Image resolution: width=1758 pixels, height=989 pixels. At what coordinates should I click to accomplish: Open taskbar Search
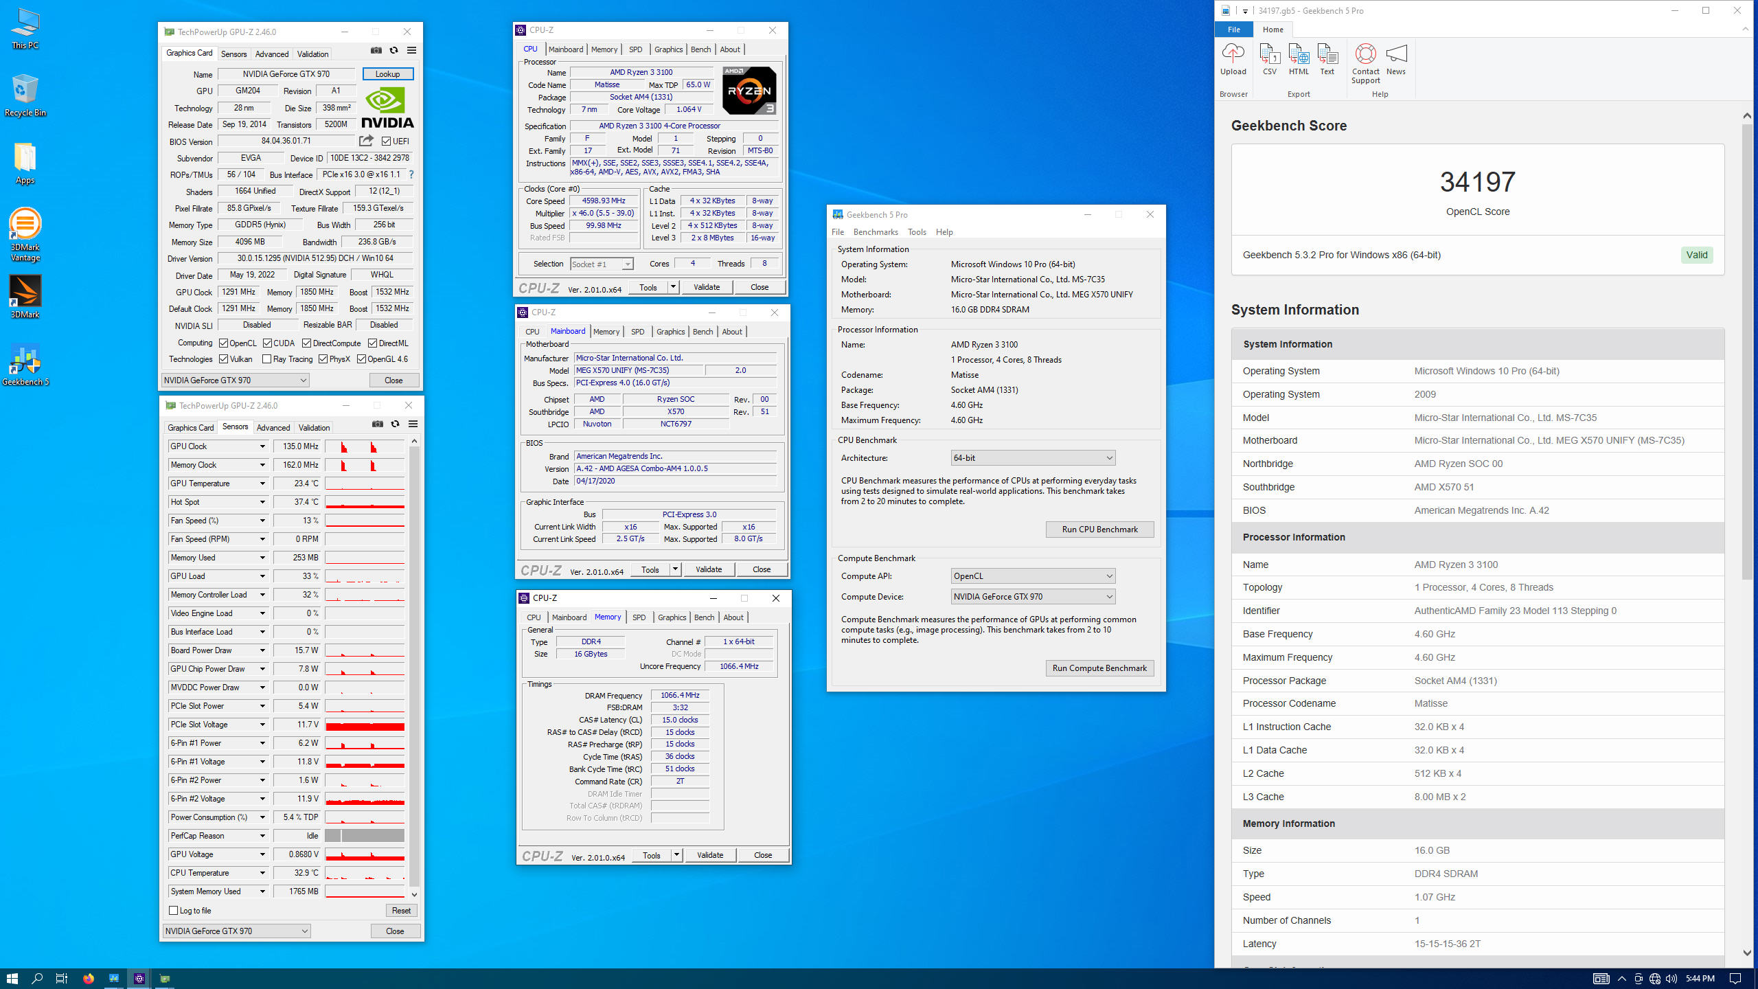click(38, 978)
